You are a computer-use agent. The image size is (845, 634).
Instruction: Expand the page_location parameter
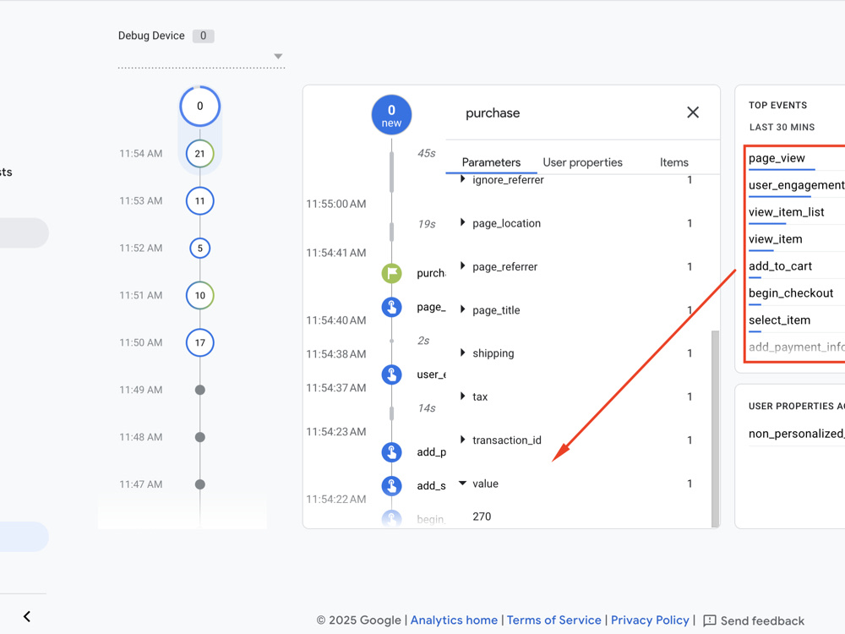462,222
